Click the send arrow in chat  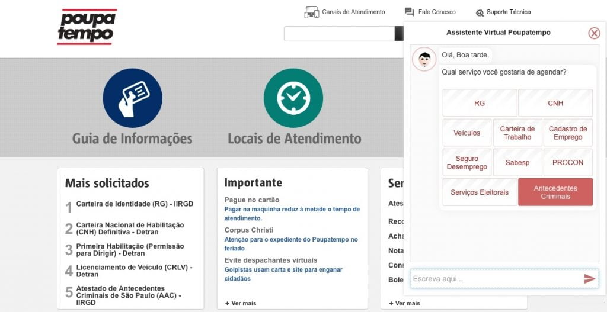(589, 279)
